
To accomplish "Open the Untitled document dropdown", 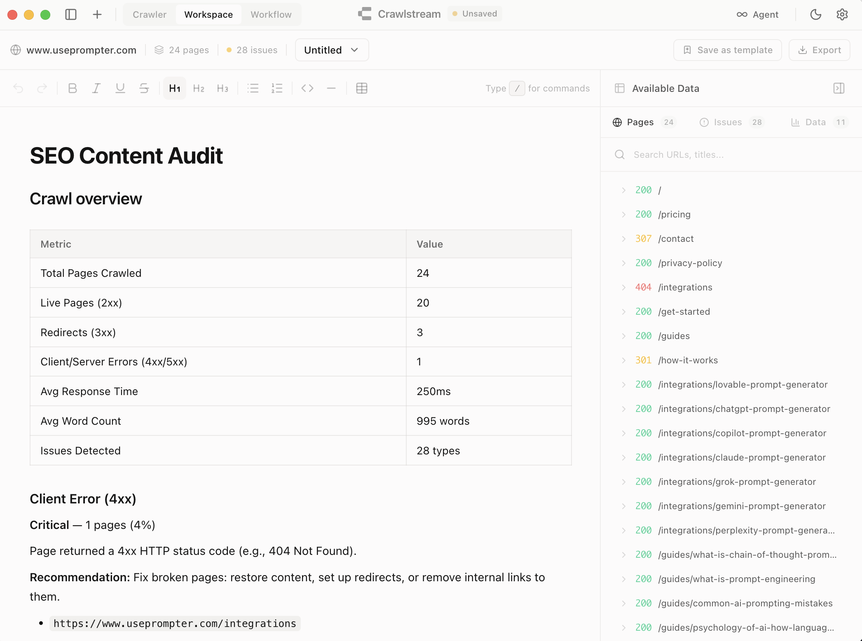I will (x=331, y=50).
